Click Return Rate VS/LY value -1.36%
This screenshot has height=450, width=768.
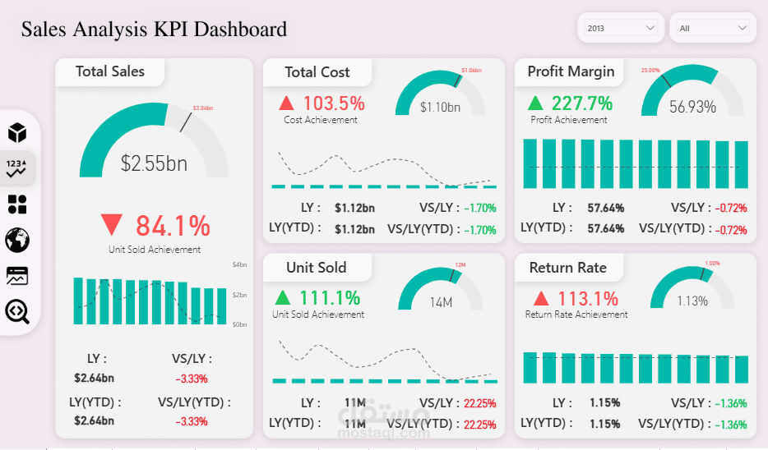pos(731,403)
